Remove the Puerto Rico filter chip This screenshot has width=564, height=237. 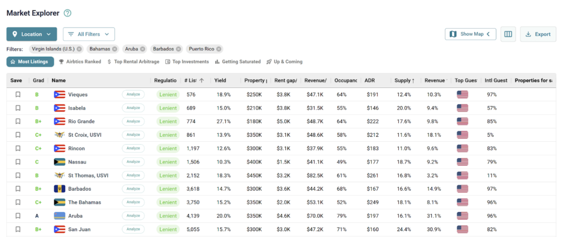click(218, 49)
